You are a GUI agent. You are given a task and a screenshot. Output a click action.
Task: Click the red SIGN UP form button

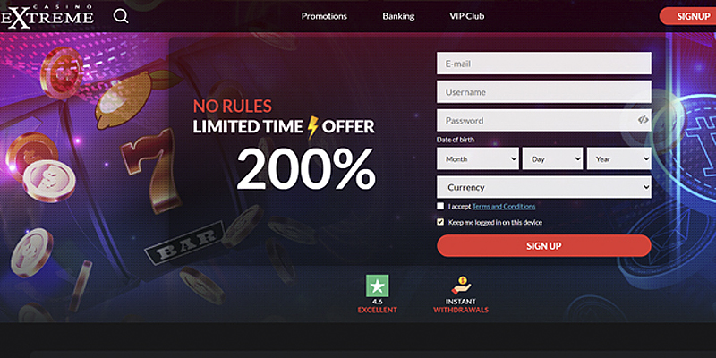click(x=544, y=245)
